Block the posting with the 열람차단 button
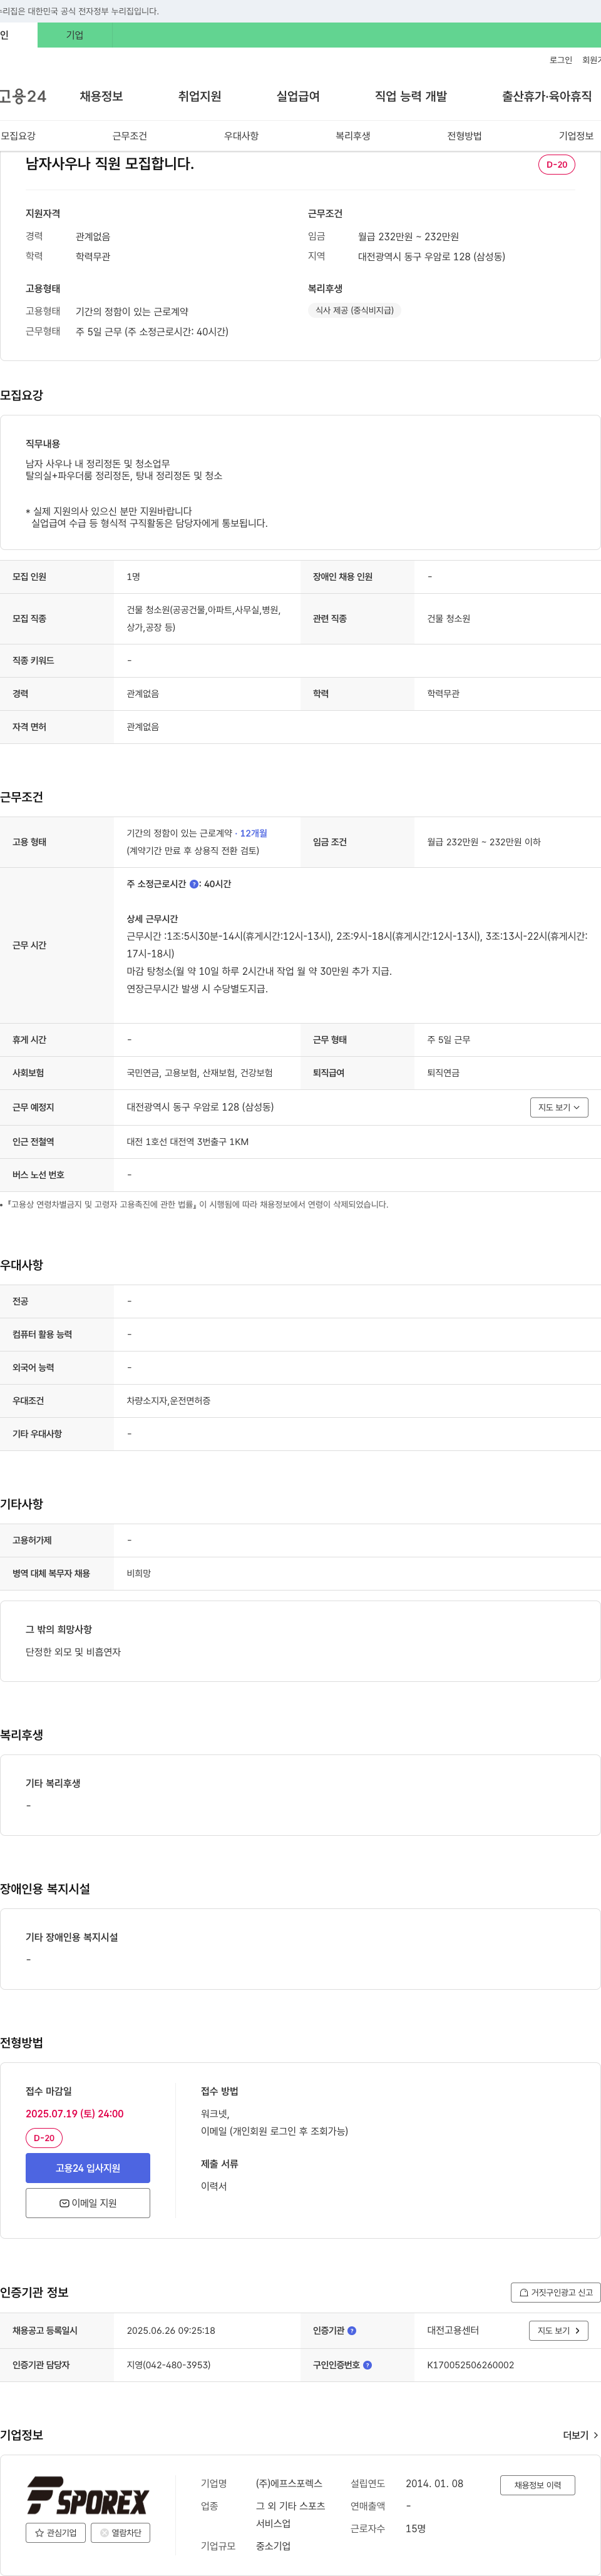The width and height of the screenshot is (601, 2576). click(x=121, y=2533)
